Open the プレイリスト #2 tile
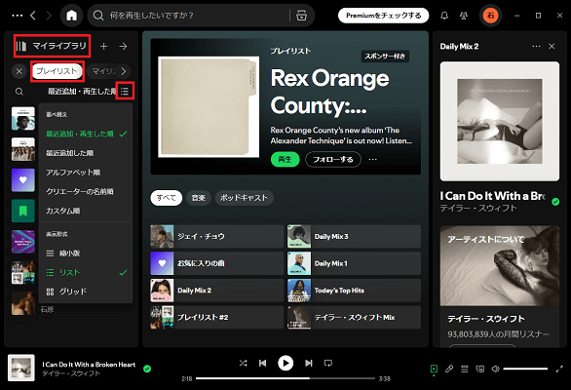Image resolution: width=571 pixels, height=390 pixels. [216, 317]
